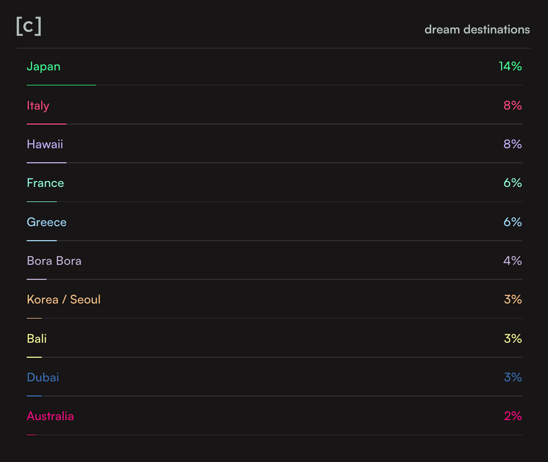The height and width of the screenshot is (462, 548).
Task: Click Bora Bora's 4% value
Action: tap(512, 261)
